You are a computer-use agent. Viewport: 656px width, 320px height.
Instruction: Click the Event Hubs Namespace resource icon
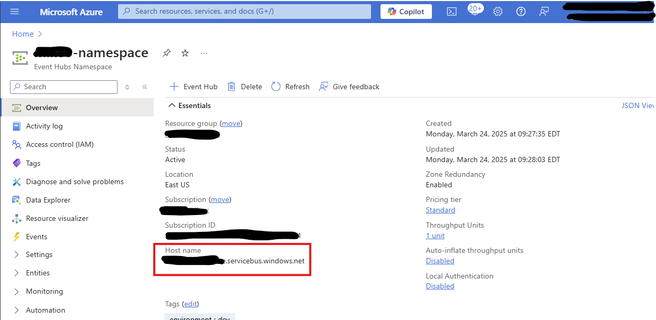(20, 58)
